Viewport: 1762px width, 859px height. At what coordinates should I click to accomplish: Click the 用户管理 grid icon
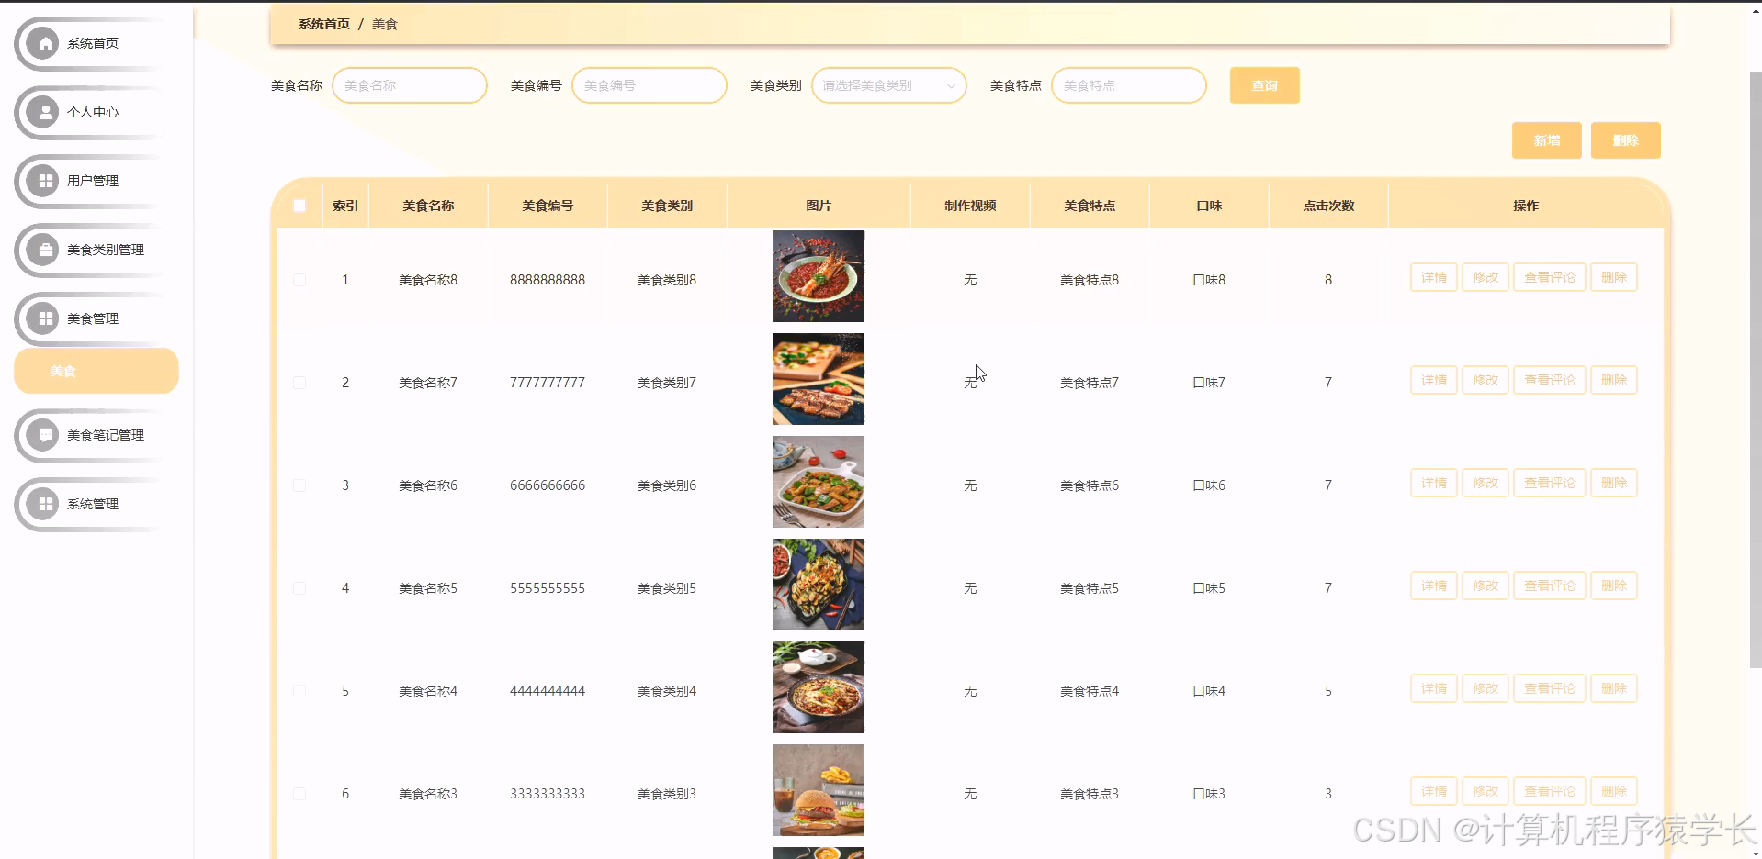42,181
